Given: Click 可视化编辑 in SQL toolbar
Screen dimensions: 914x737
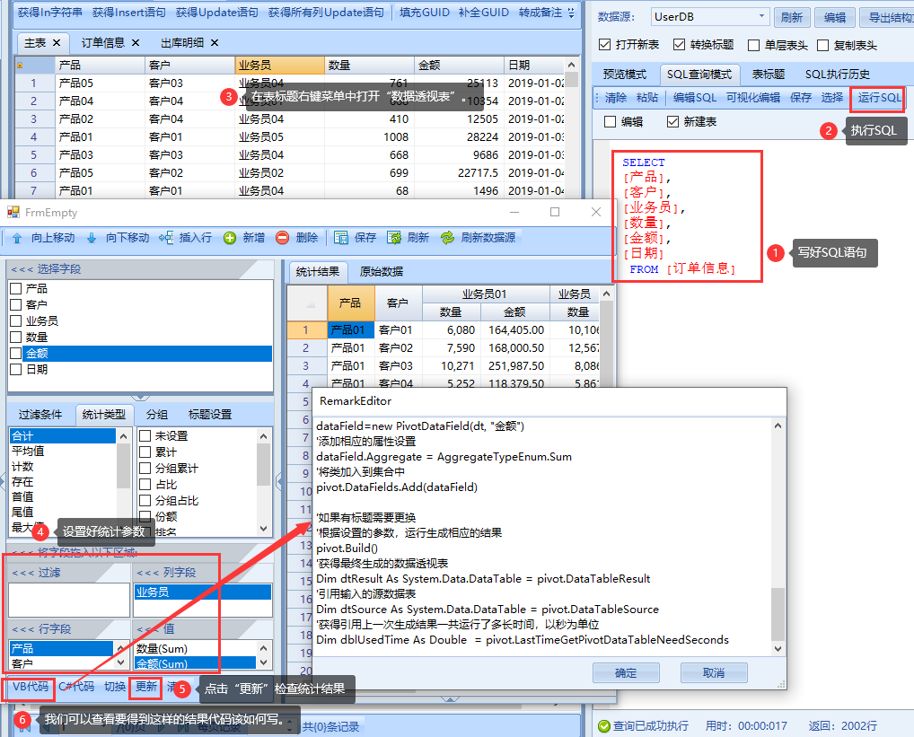Looking at the screenshot, I should [x=753, y=97].
